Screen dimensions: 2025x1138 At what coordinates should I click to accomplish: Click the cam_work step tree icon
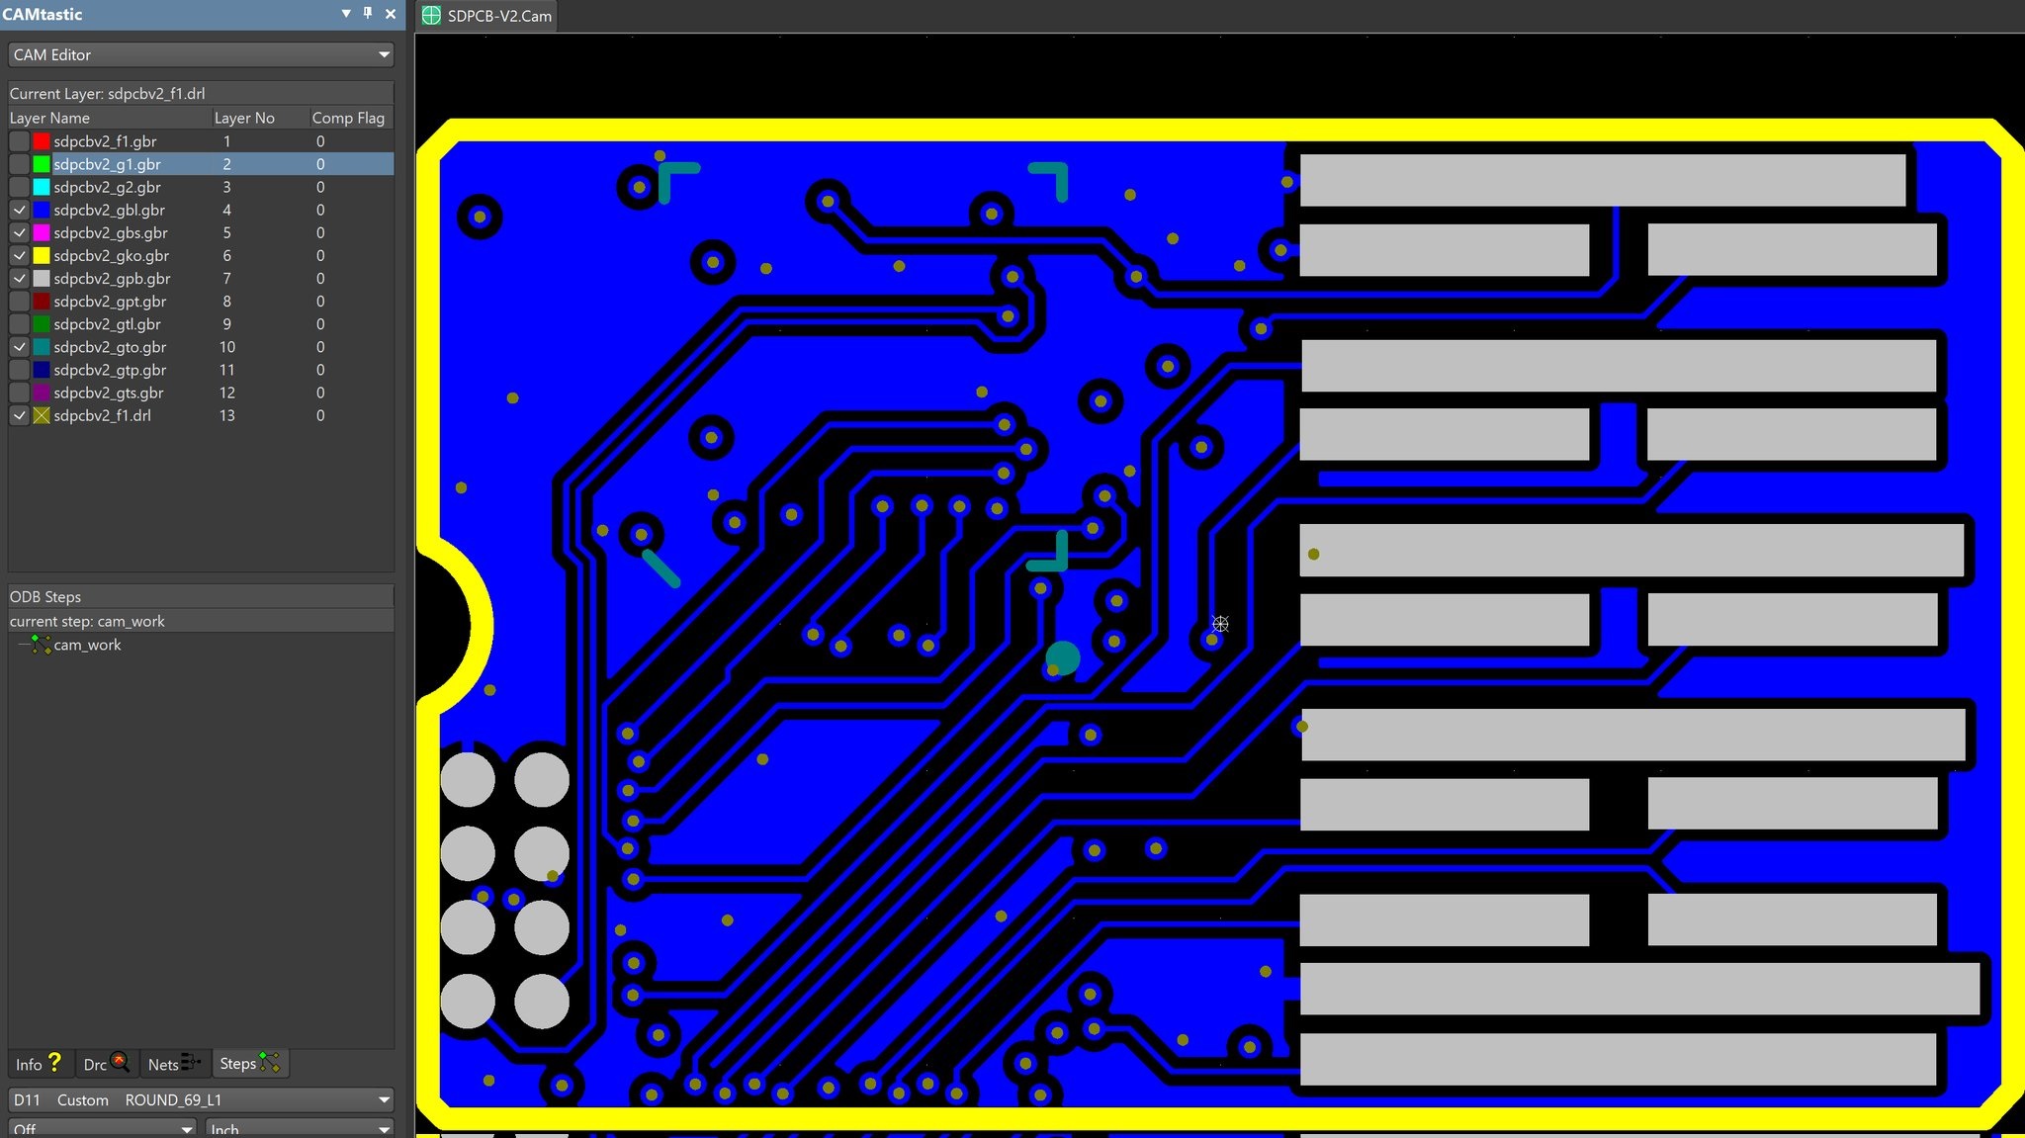[x=41, y=645]
